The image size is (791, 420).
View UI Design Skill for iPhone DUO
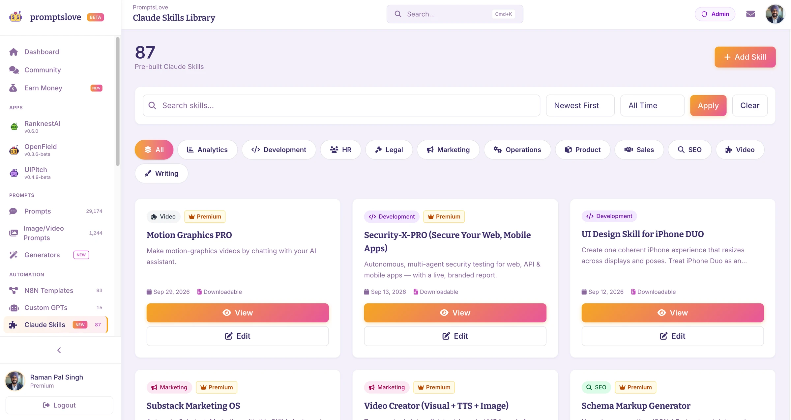coord(673,313)
